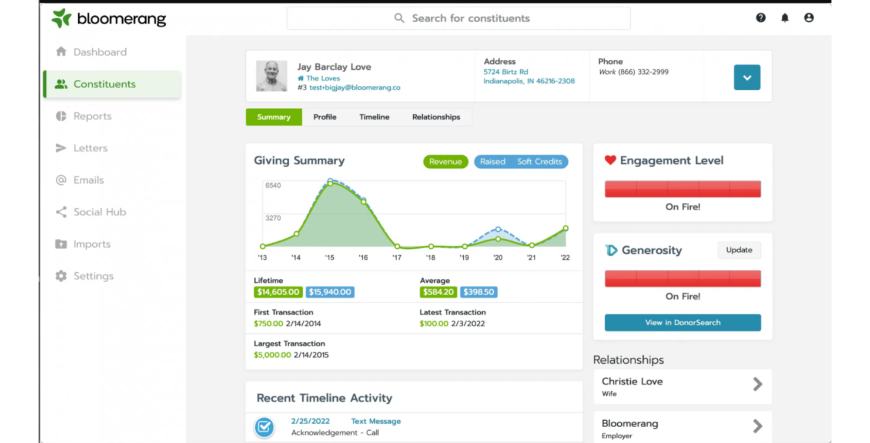The height and width of the screenshot is (443, 870).
Task: Click the $15,940.00 lifetime raised badge
Action: tap(330, 292)
